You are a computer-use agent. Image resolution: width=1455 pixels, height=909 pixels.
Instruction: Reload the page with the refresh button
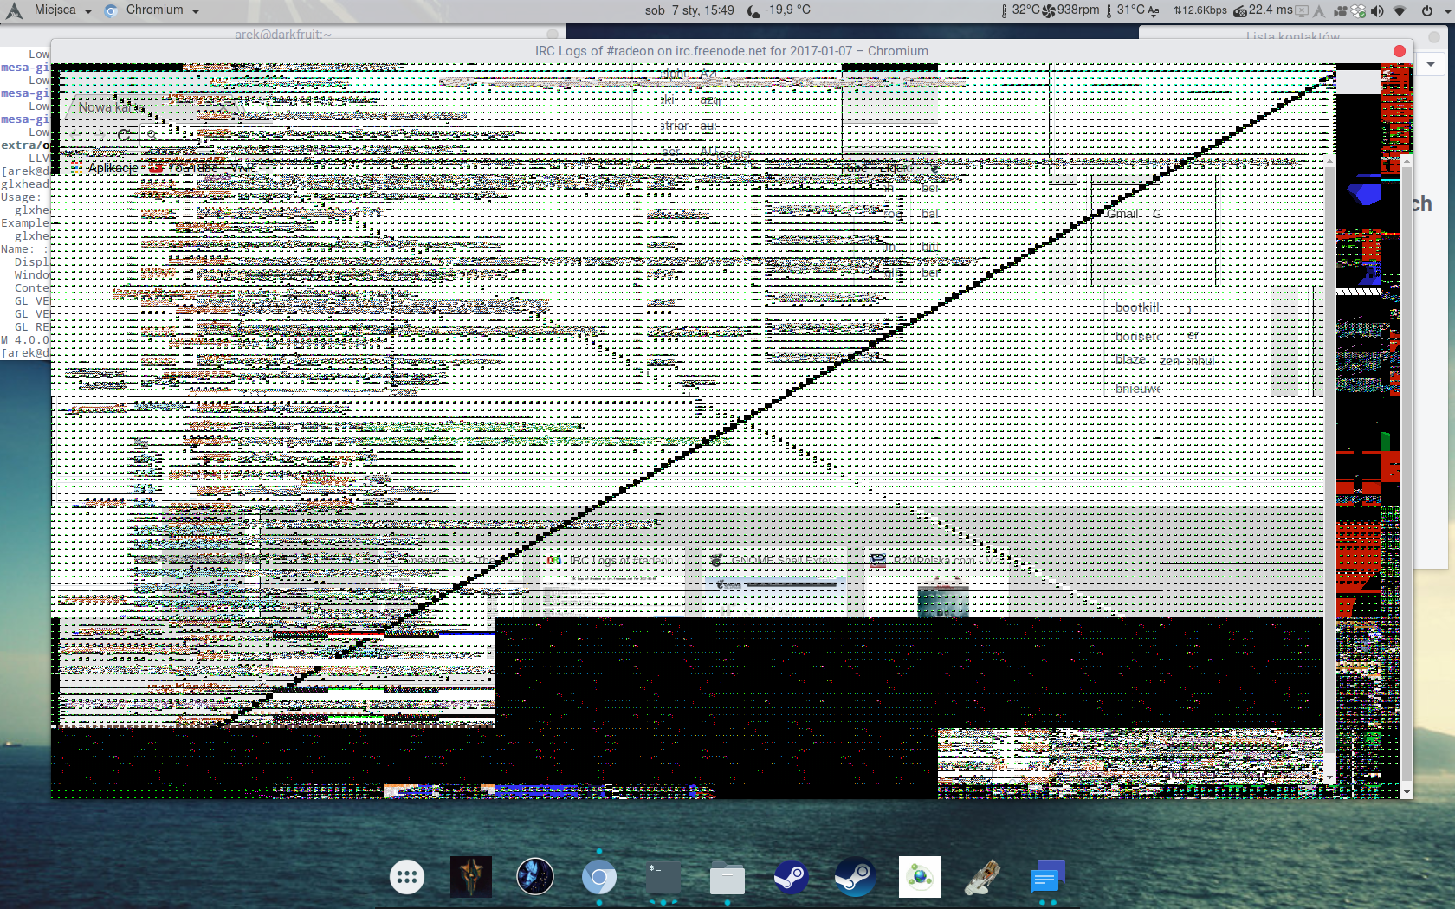(124, 134)
